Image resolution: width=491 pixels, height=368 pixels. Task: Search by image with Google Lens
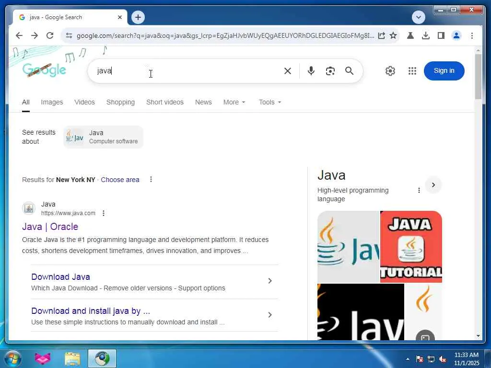[x=330, y=71]
